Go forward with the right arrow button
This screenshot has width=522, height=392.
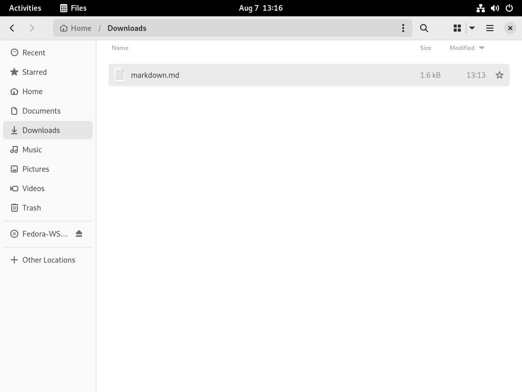pos(32,28)
